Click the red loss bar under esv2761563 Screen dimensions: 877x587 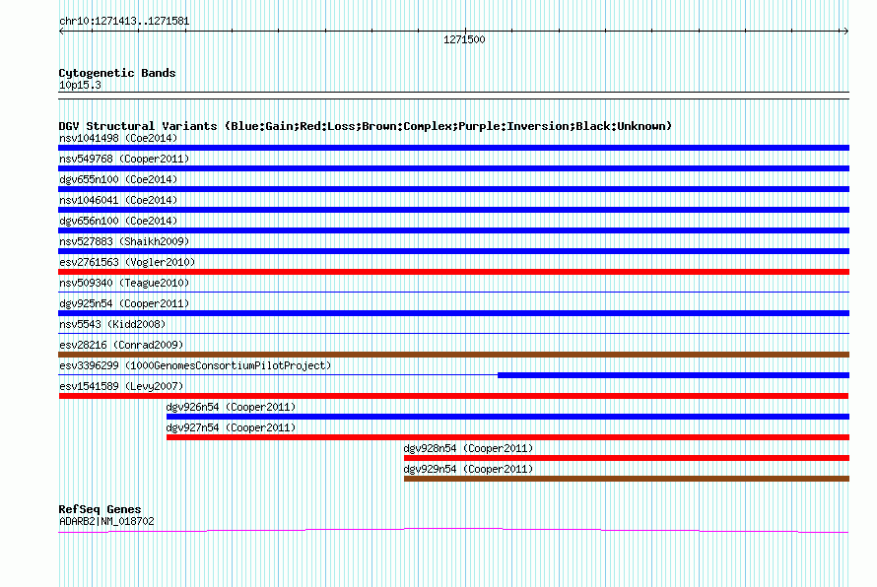pos(453,272)
